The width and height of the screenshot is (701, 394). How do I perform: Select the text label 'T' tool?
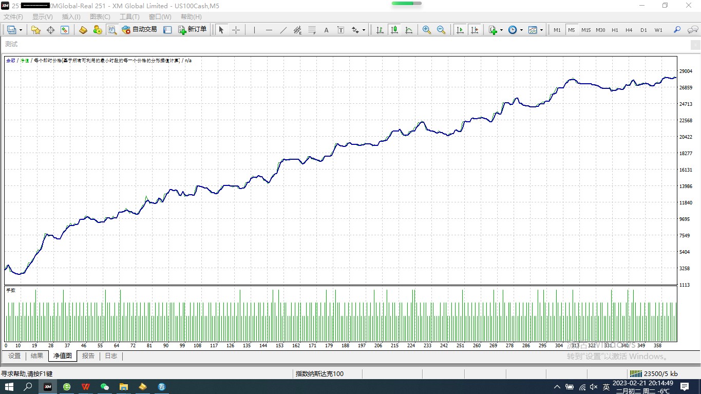tap(340, 30)
